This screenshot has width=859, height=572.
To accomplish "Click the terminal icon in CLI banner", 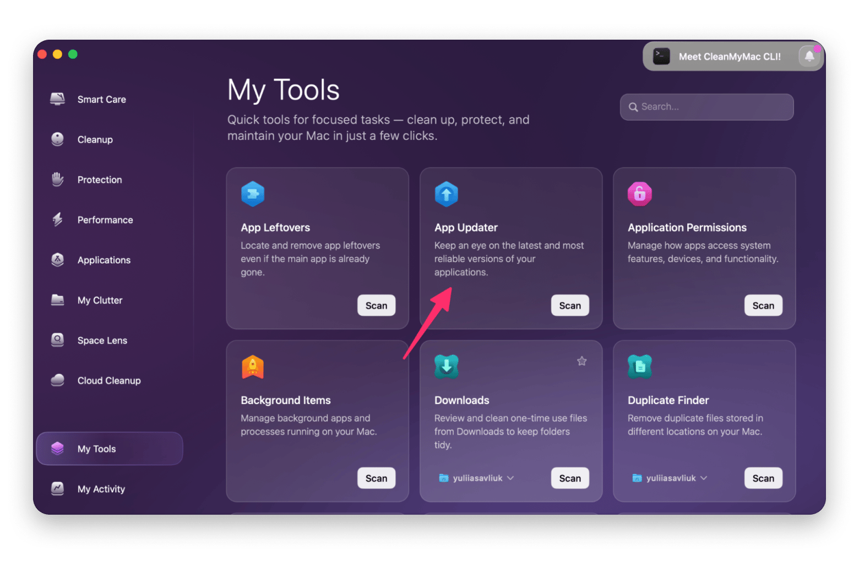I will 661,56.
